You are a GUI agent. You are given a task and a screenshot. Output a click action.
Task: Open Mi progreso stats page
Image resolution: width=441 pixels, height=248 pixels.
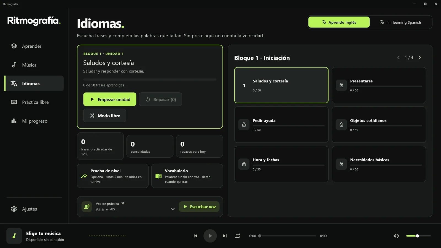tap(34, 121)
